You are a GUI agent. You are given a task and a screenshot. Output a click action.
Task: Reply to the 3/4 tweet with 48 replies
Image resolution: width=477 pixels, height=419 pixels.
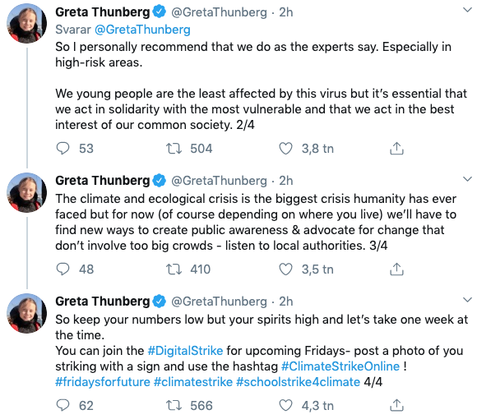pyautogui.click(x=63, y=269)
